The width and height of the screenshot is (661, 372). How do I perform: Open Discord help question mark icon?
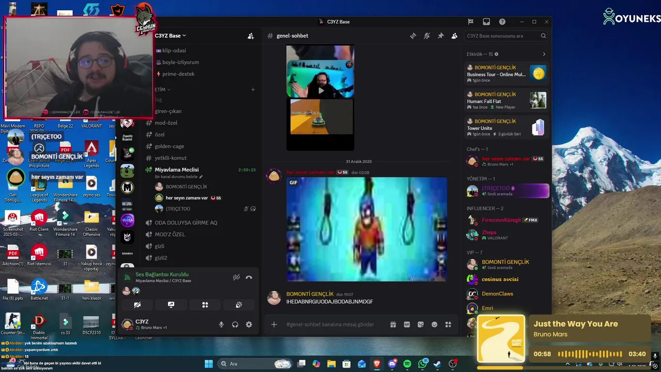(x=502, y=22)
